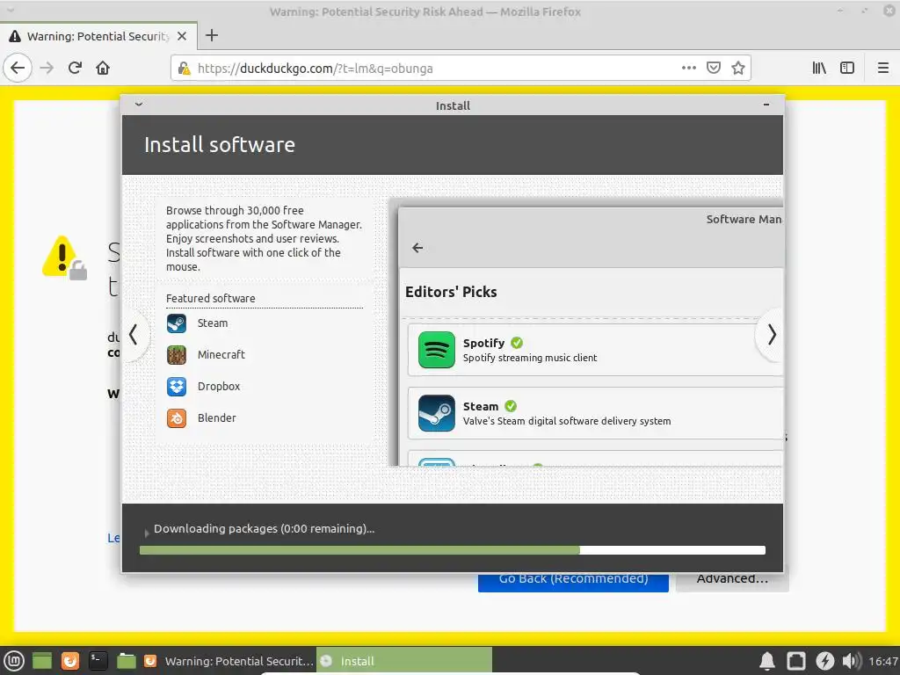The image size is (900, 675).
Task: Open the Firefox hamburger menu
Action: click(x=883, y=69)
